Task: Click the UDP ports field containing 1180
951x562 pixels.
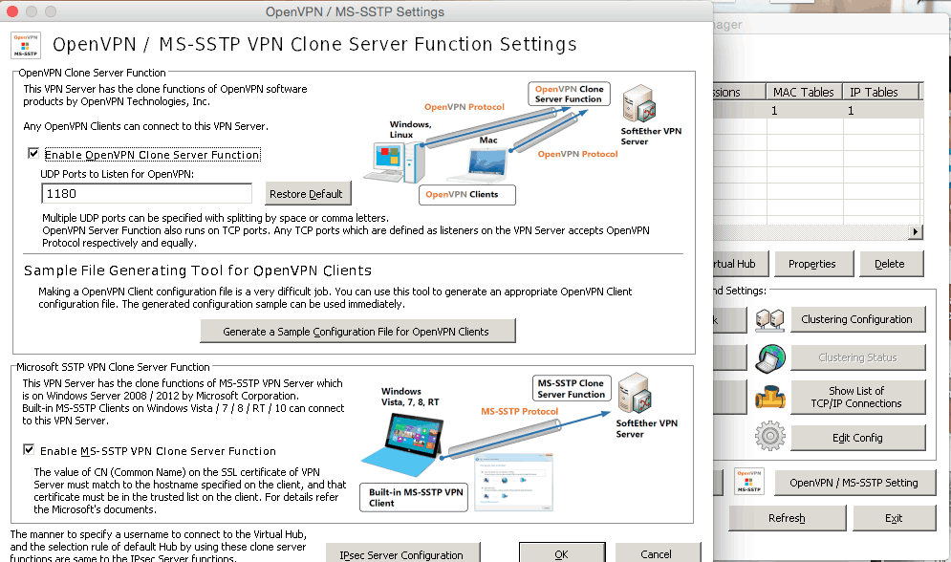Action: (147, 193)
